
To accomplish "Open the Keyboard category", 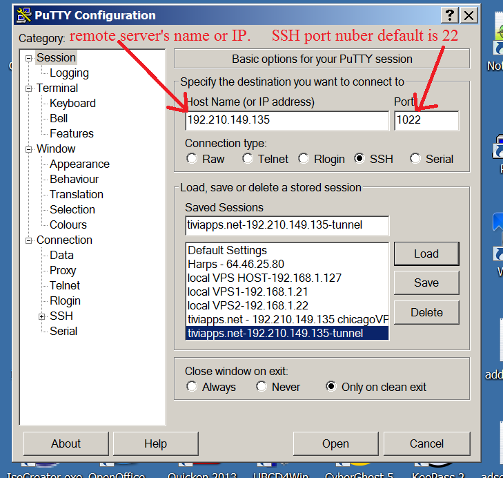I will [x=73, y=103].
